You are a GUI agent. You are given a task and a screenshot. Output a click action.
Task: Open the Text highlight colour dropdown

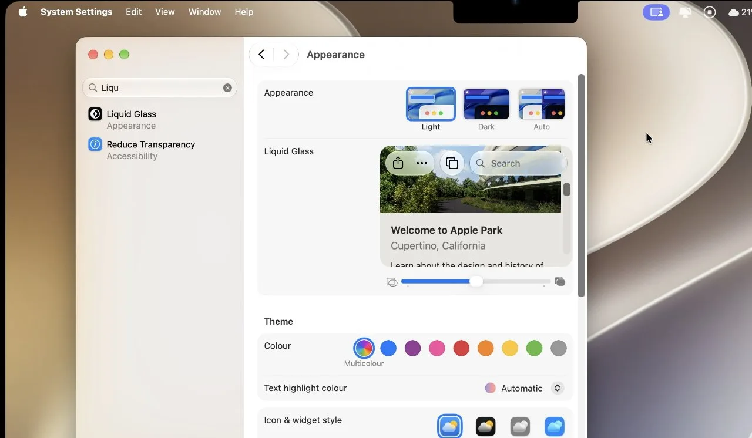524,388
